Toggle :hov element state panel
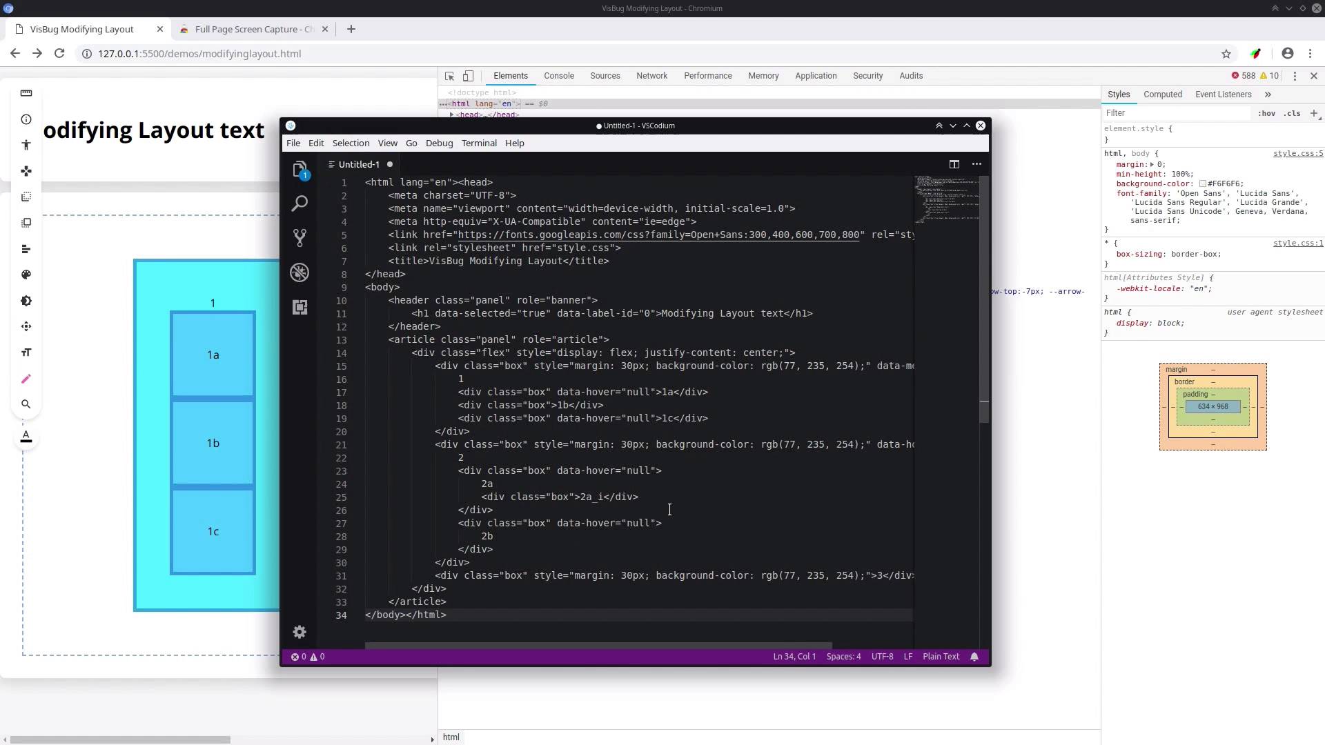1325x745 pixels. point(1266,113)
